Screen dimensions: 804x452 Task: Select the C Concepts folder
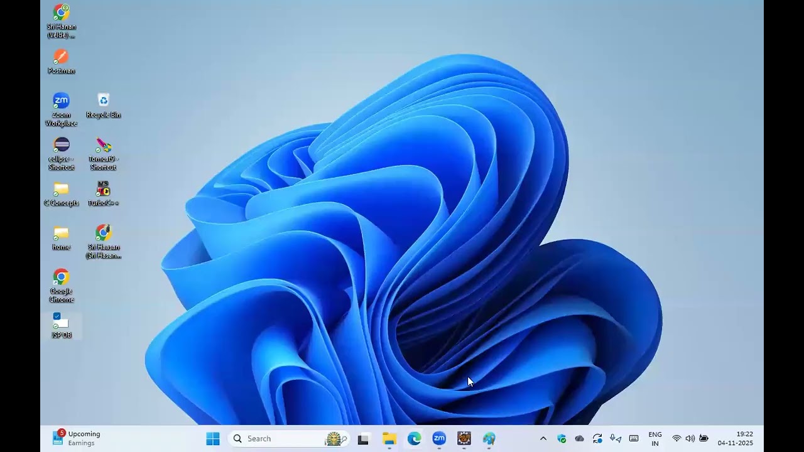tap(61, 194)
